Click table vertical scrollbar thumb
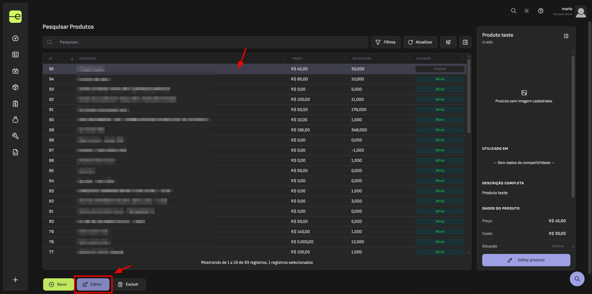 [x=469, y=96]
